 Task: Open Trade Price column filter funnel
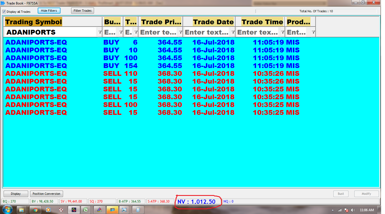pyautogui.click(x=181, y=32)
